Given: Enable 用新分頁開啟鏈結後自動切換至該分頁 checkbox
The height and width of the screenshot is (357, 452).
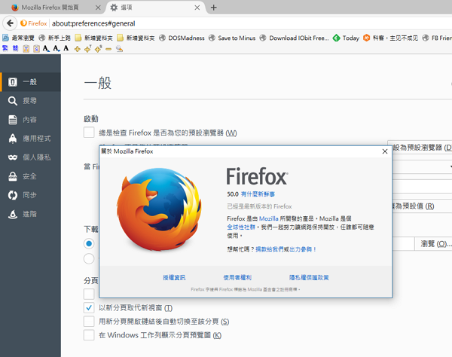Looking at the screenshot, I should click(89, 322).
